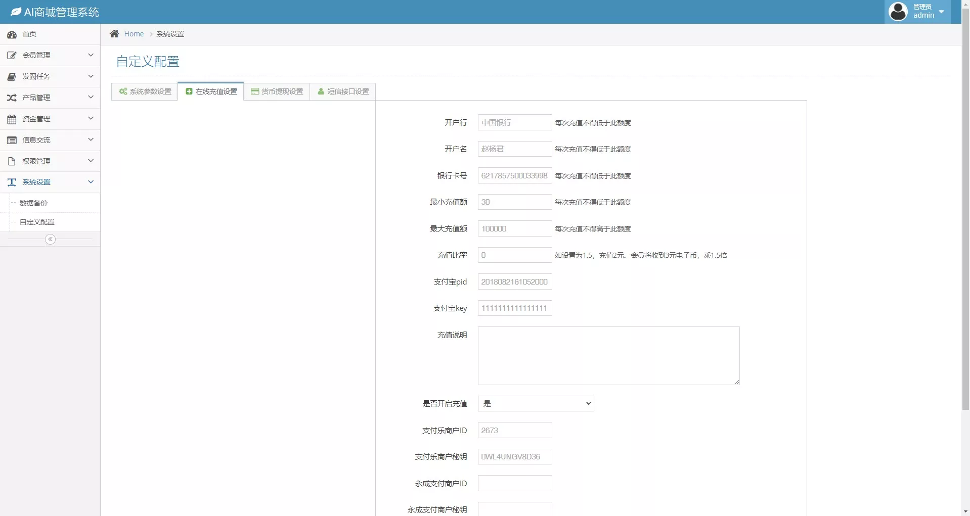This screenshot has height=516, width=970.
Task: Switch to the 货币提现设置 tab
Action: pyautogui.click(x=277, y=91)
